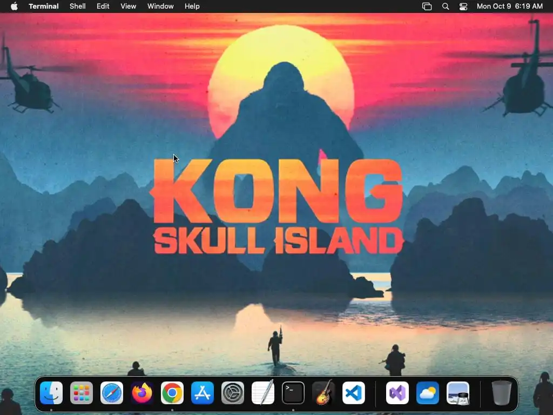
Task: Open Control Center in menu bar
Action: click(x=463, y=6)
